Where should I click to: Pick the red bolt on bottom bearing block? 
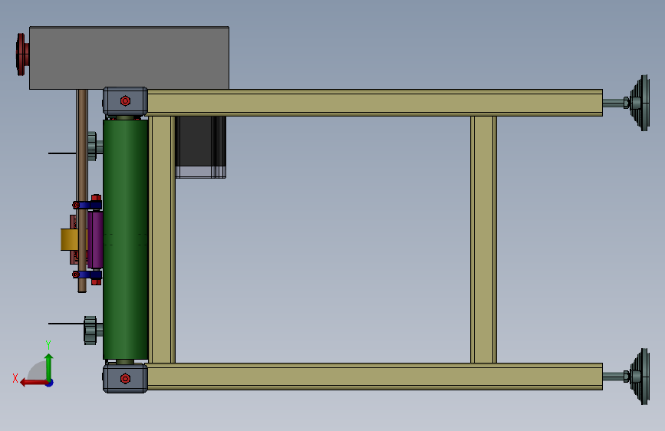pos(125,378)
